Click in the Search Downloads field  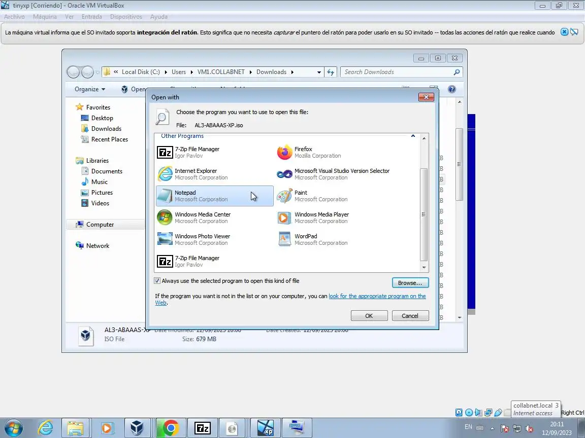[397, 72]
